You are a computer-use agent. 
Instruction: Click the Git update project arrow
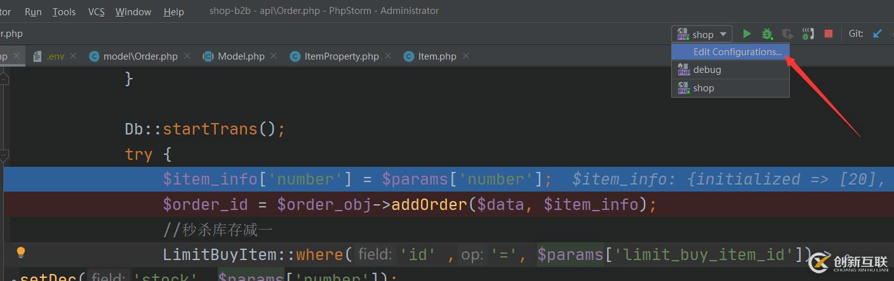coord(877,34)
